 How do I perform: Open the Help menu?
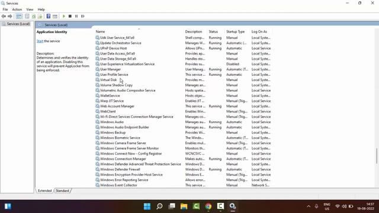coord(41,9)
